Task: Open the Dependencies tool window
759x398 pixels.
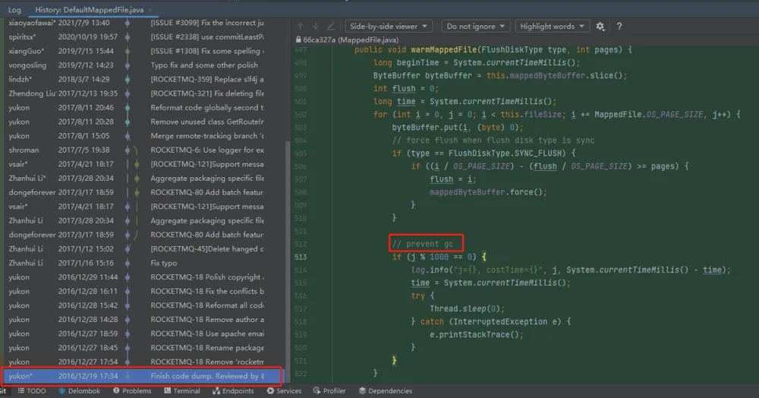Action: tap(386, 390)
